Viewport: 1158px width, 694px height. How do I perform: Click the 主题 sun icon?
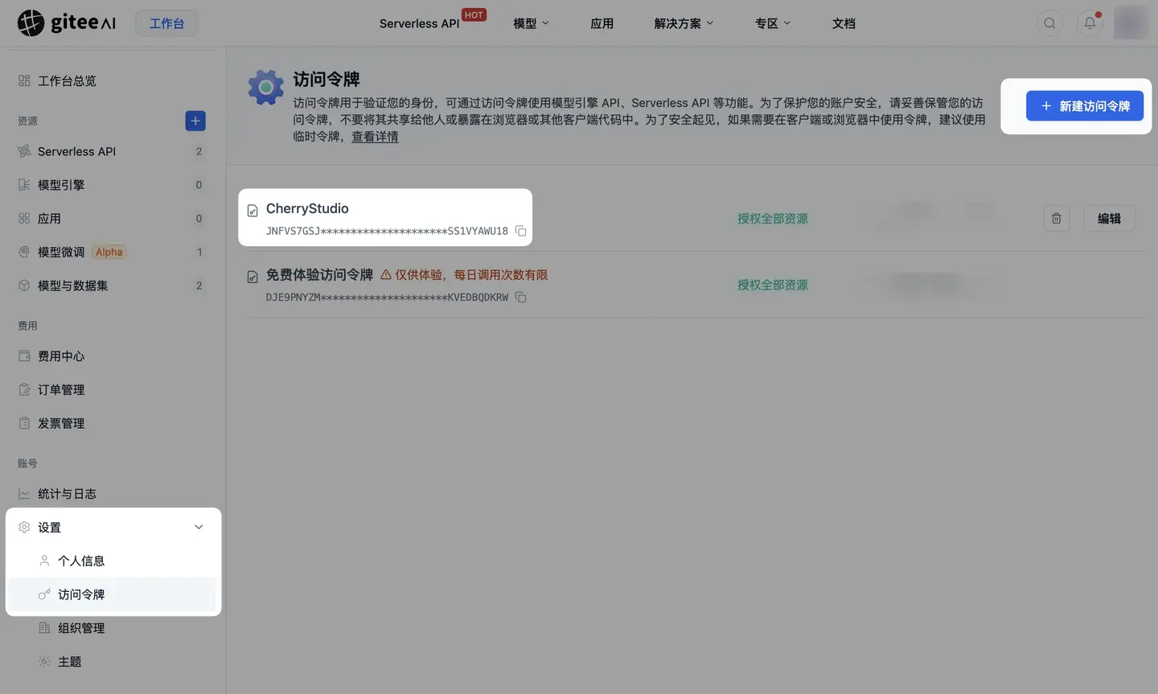(x=44, y=662)
